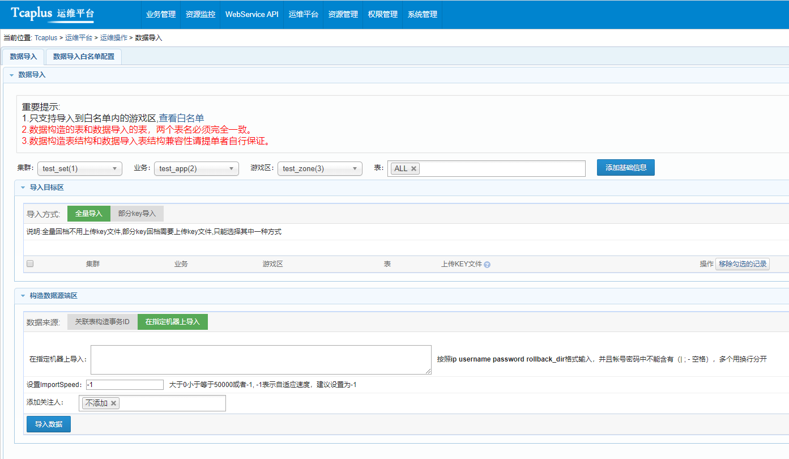789x459 pixels.
Task: Open the 业务 test_app(2) dropdown
Action: 197,168
